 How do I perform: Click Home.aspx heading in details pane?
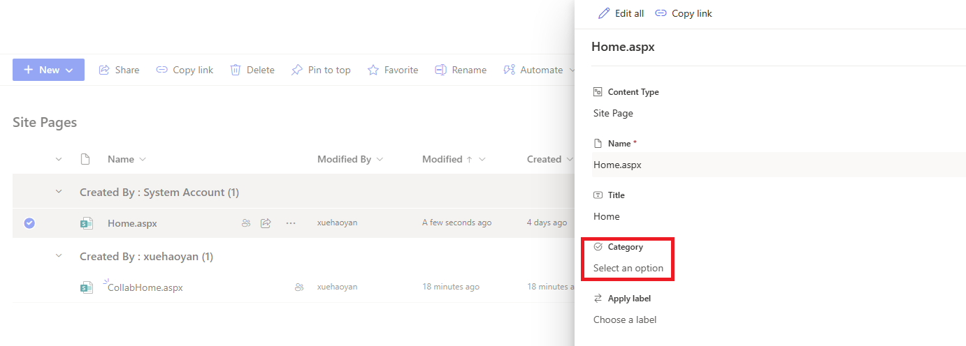point(623,47)
